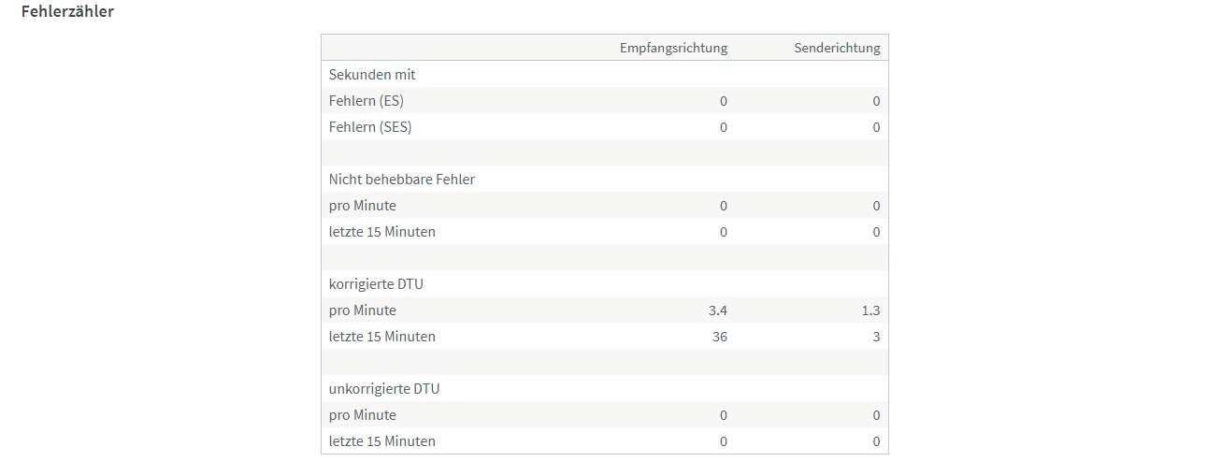This screenshot has height=476, width=1208.
Task: Click "pro Minute" under korrigierte DTU
Action: point(363,310)
